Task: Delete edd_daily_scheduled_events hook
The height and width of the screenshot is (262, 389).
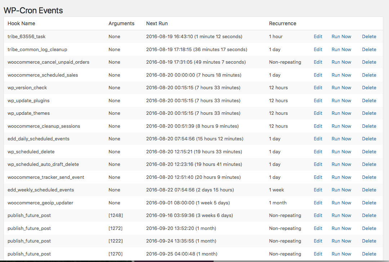Action: (369, 139)
